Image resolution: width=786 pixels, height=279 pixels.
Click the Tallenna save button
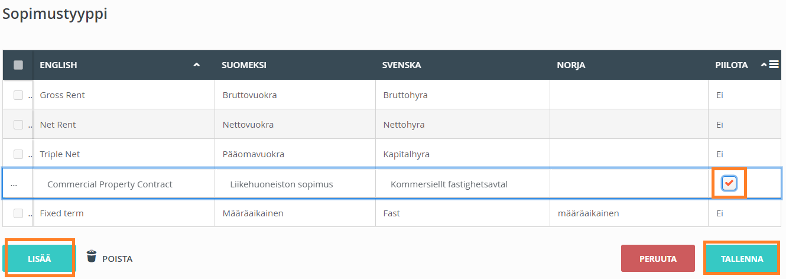pos(742,259)
